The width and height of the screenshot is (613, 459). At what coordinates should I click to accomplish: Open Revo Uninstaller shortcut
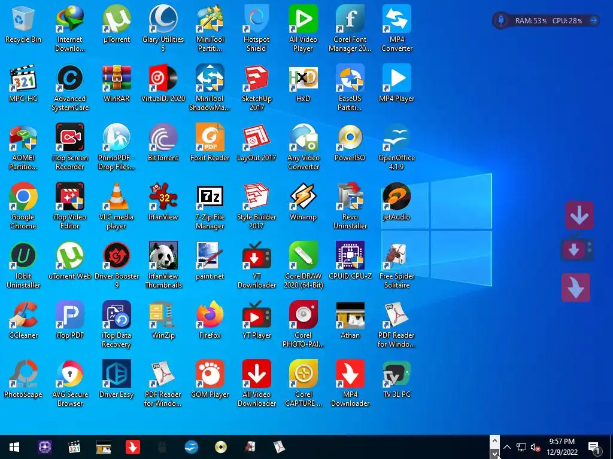[x=350, y=206]
